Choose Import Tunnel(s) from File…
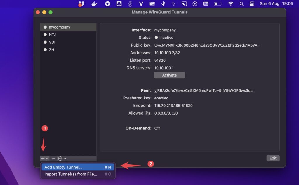299x185 pixels. click(x=78, y=174)
